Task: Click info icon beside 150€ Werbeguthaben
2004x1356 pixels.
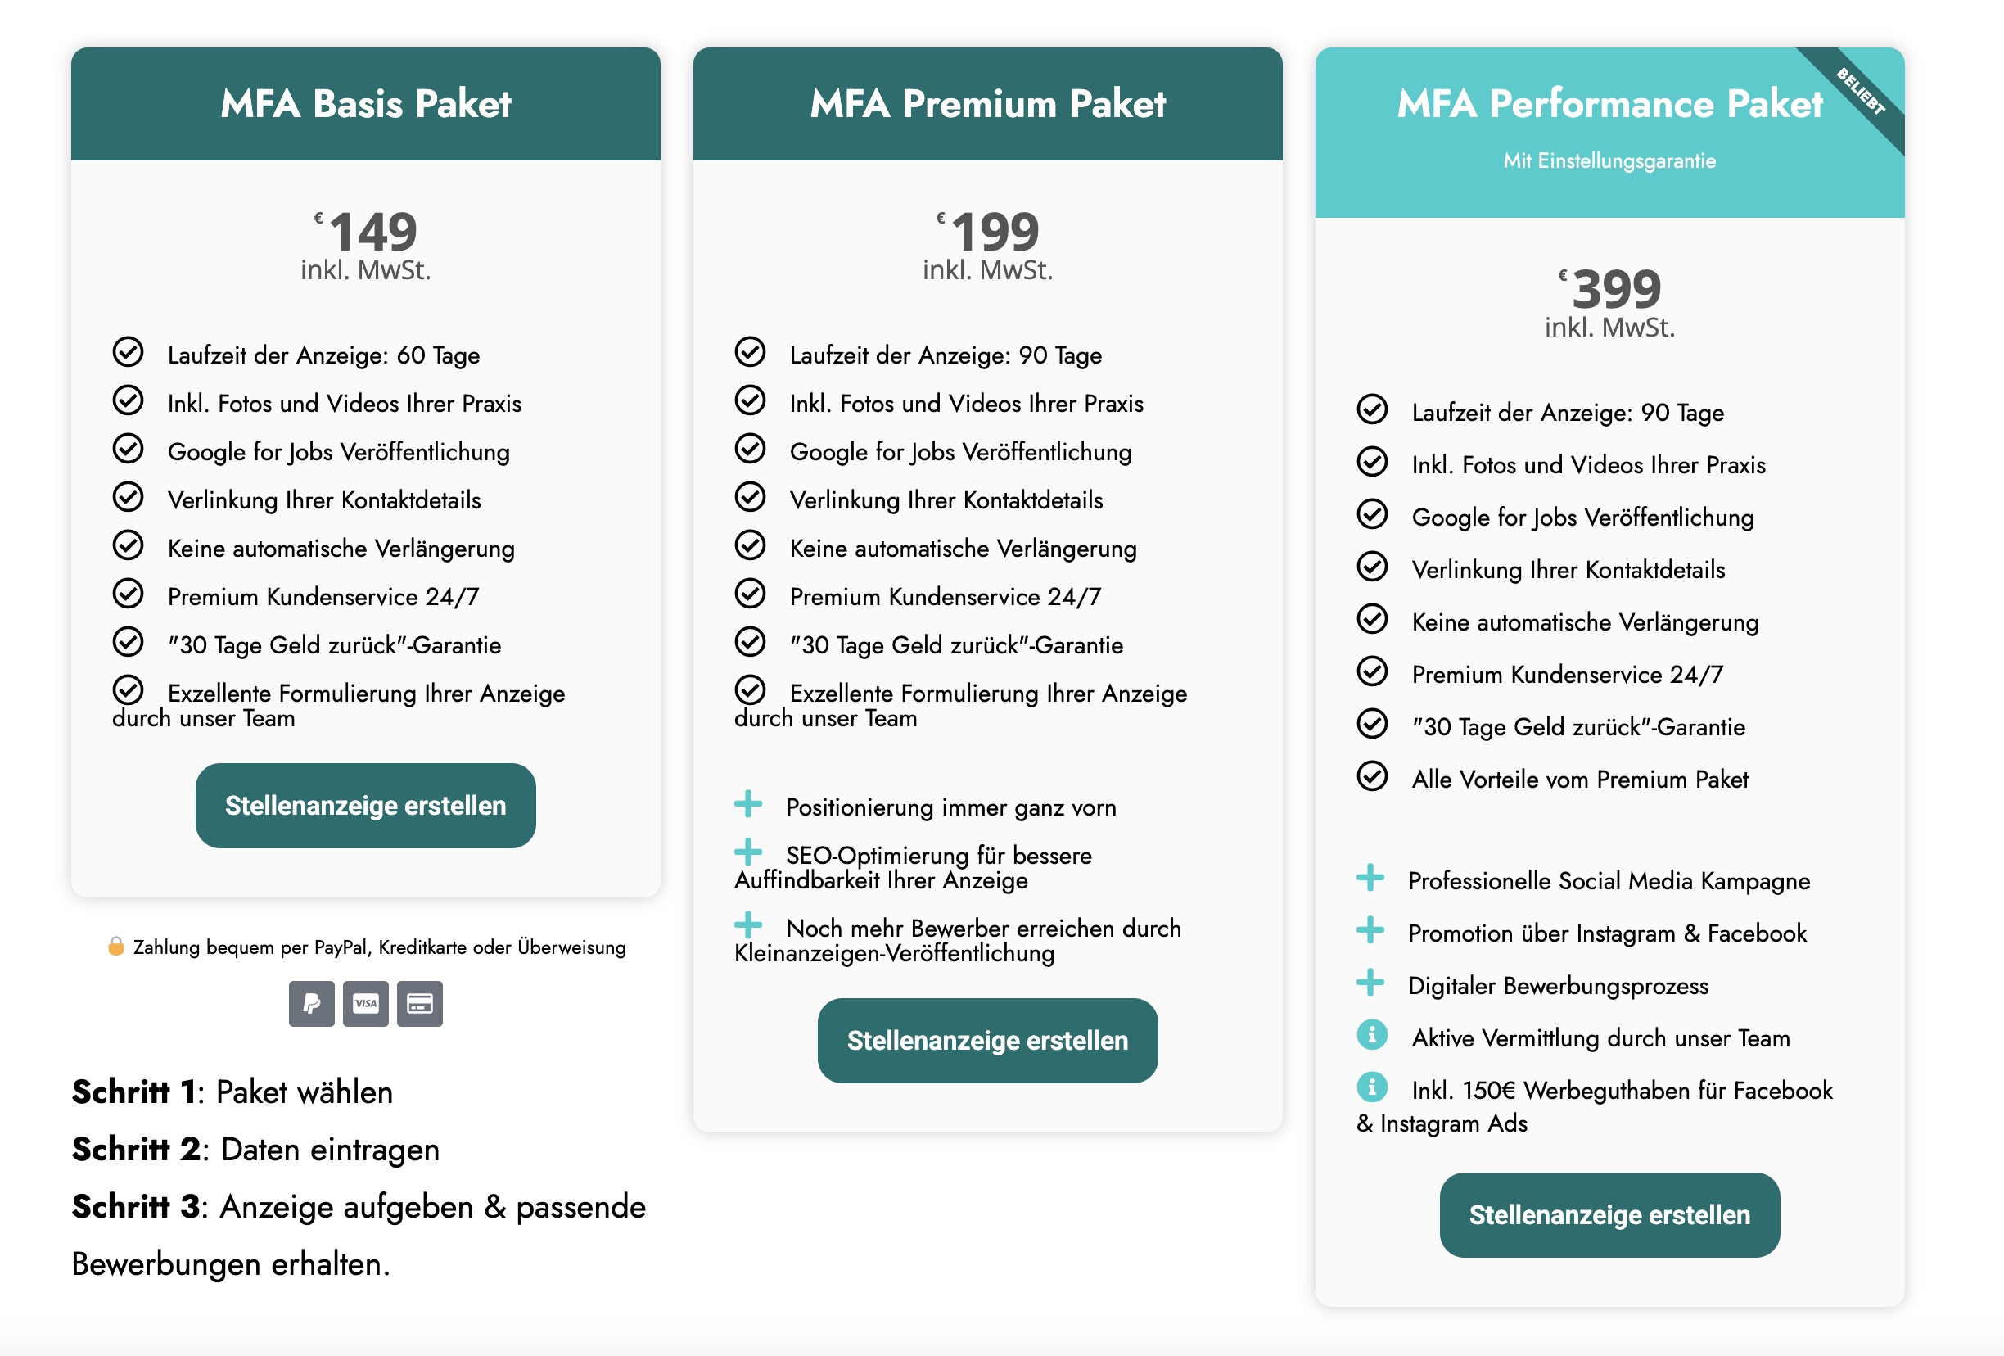Action: 1371,1087
